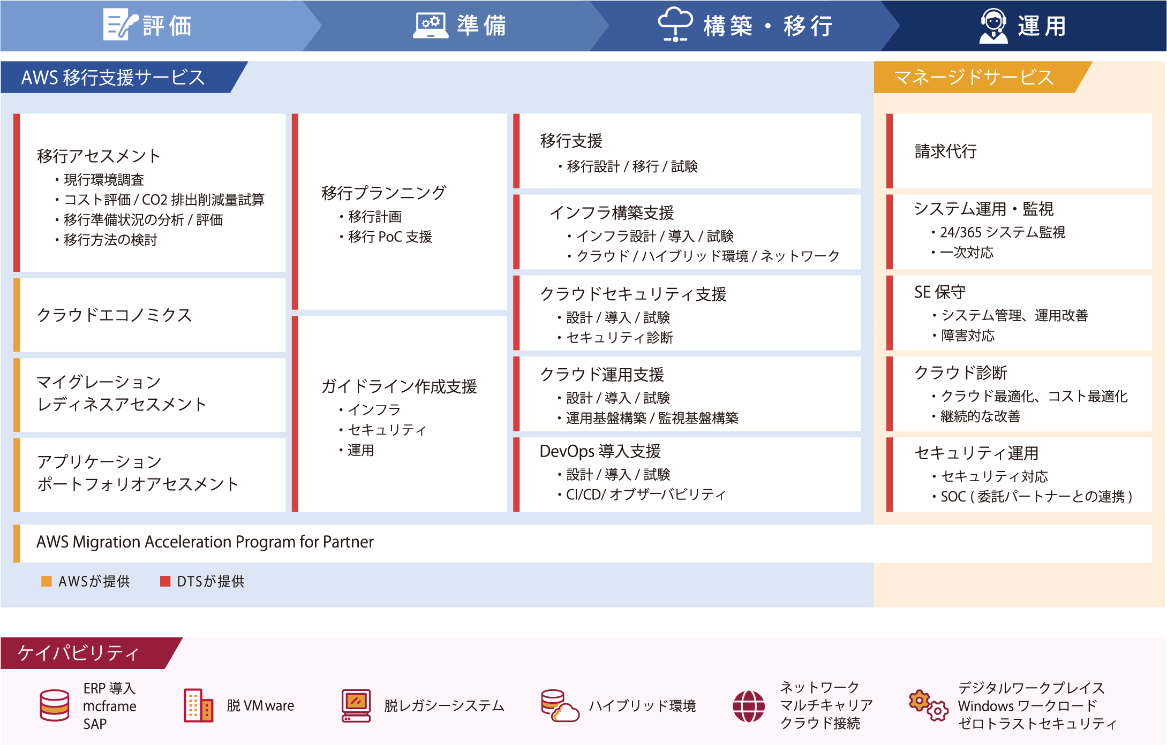
Task: Click the gears icon beside デジタルワークプレイス
Action: [x=928, y=705]
